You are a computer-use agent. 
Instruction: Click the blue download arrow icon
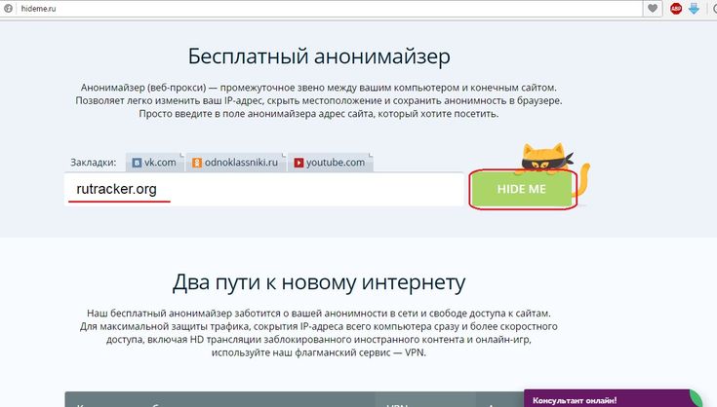[694, 9]
